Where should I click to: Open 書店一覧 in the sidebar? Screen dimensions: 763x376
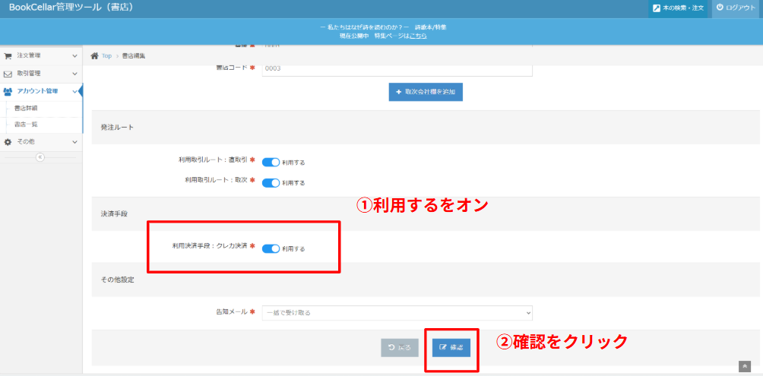click(27, 125)
